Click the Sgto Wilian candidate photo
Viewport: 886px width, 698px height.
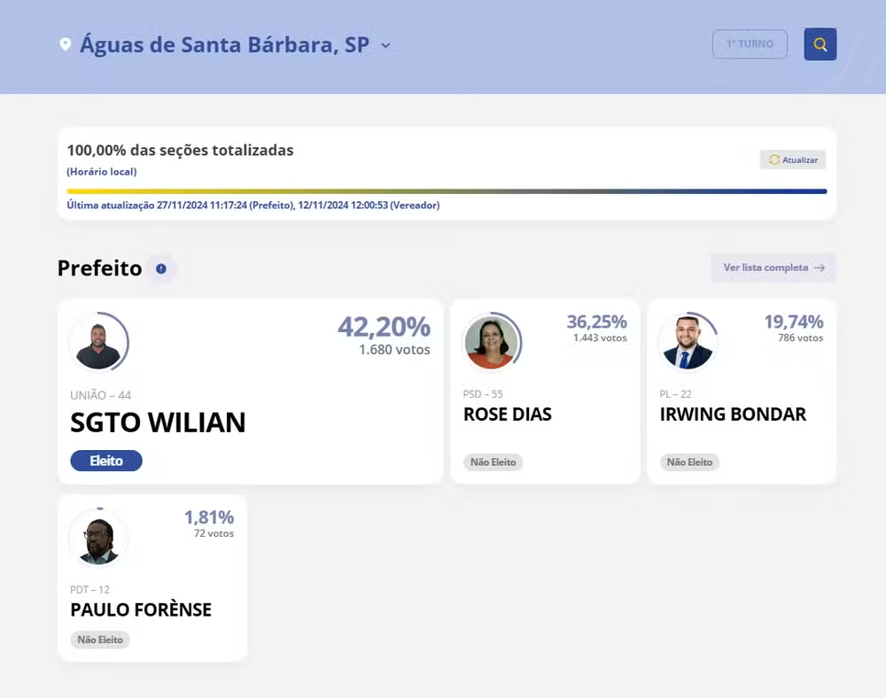tap(98, 344)
